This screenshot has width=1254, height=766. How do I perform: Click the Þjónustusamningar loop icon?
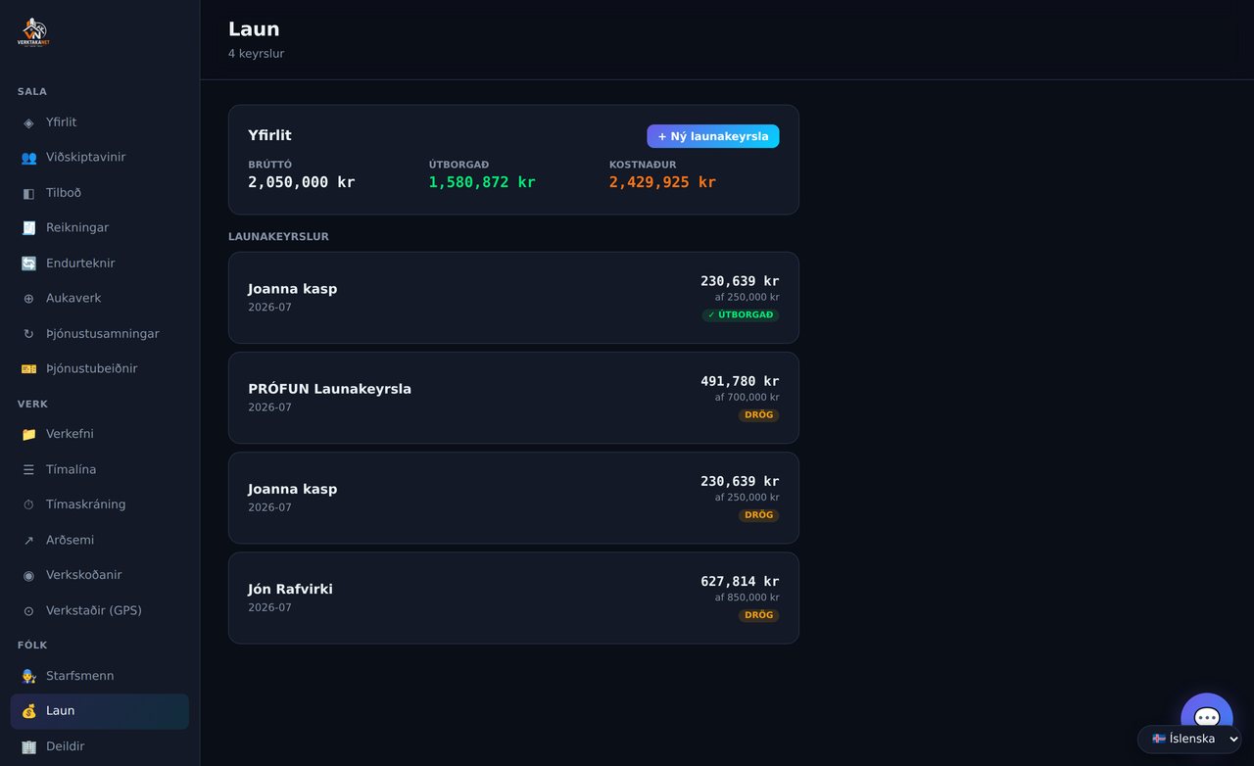pos(28,334)
